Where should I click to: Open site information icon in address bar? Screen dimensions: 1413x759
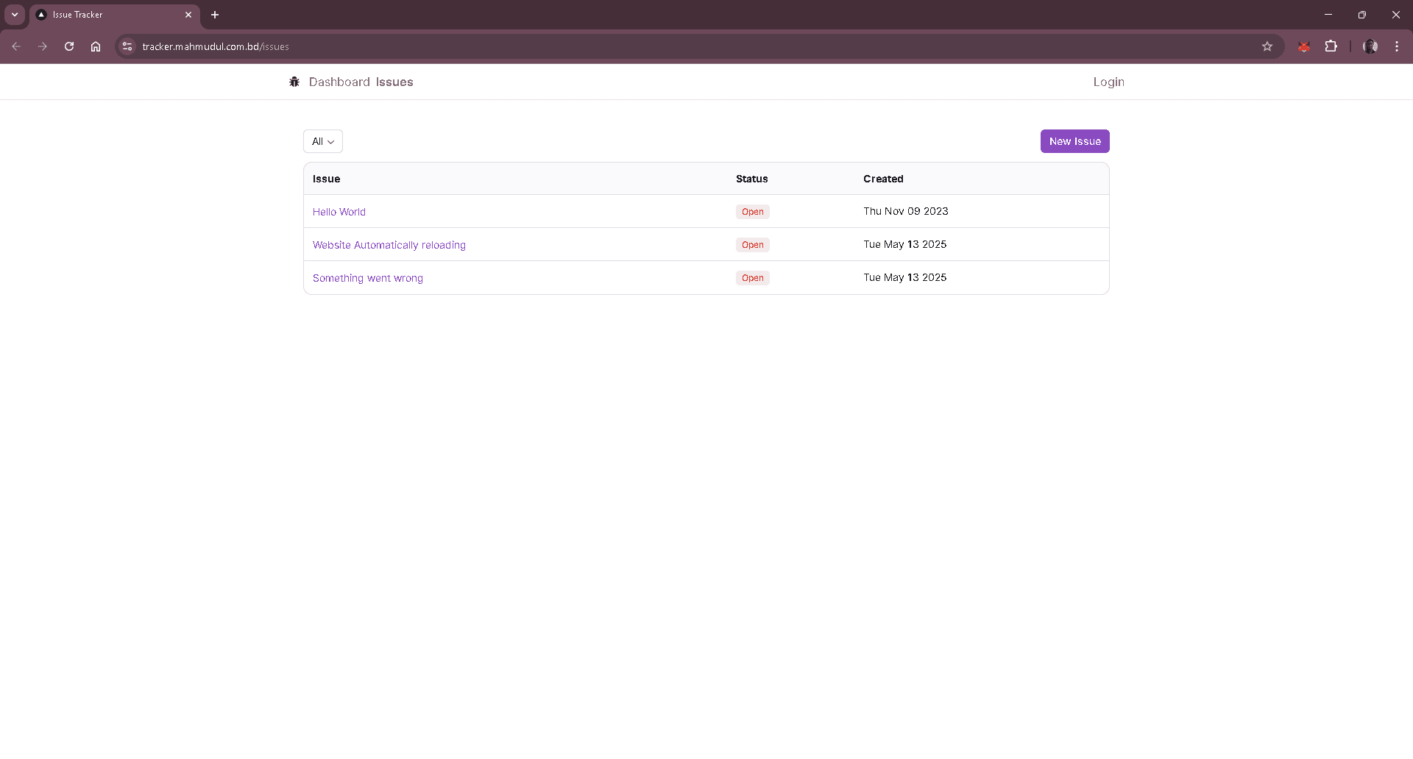click(127, 46)
